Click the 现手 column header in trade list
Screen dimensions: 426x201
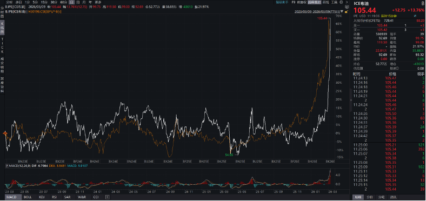tap(421, 74)
